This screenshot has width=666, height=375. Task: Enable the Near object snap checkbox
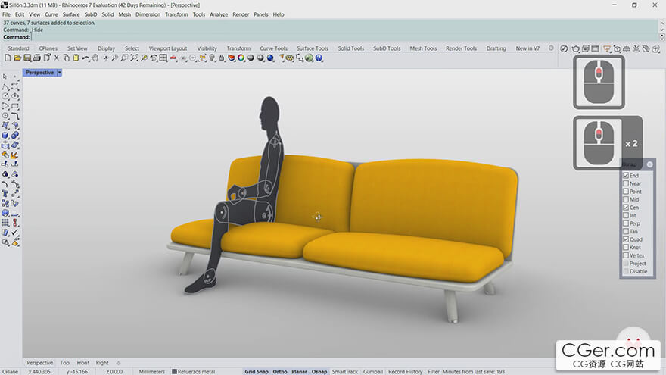625,183
